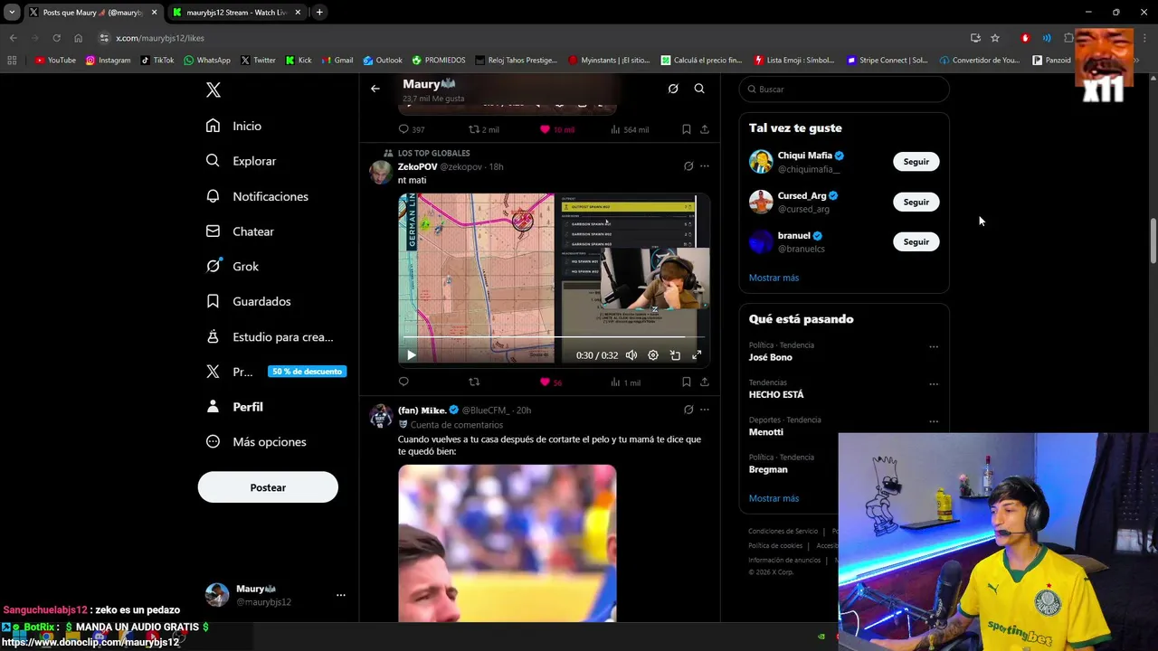Open ZekoPOV video settings gear

pyautogui.click(x=653, y=355)
